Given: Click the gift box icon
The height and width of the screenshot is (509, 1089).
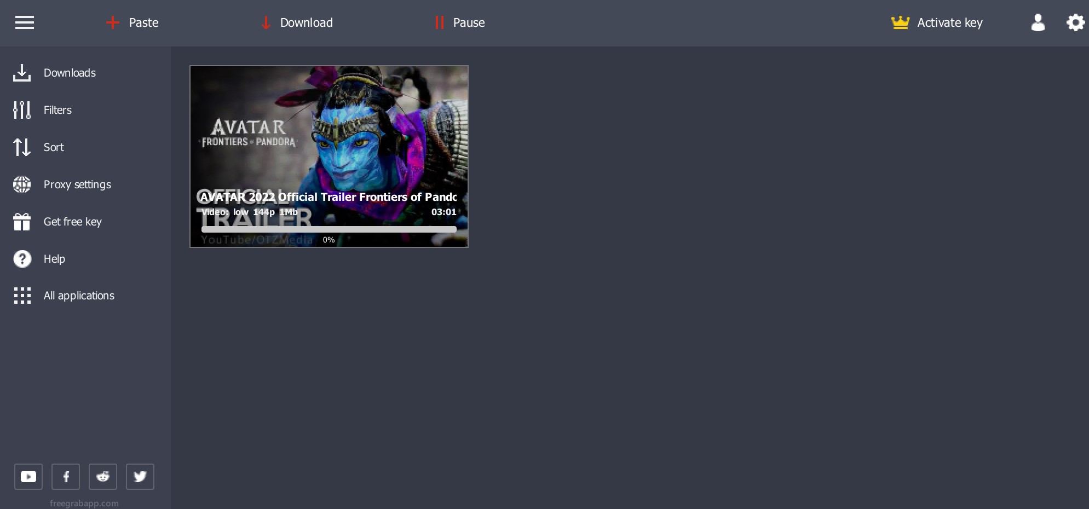Looking at the screenshot, I should point(22,222).
